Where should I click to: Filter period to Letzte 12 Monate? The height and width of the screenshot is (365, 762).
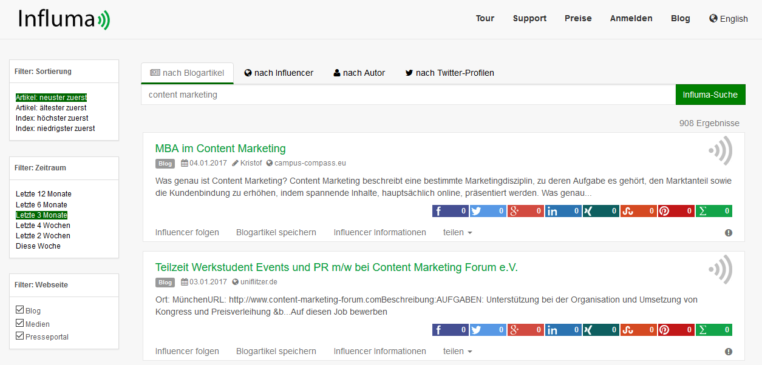44,194
